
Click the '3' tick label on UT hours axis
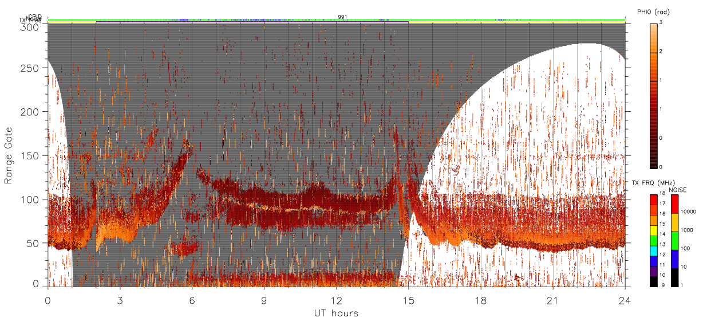pos(120,300)
